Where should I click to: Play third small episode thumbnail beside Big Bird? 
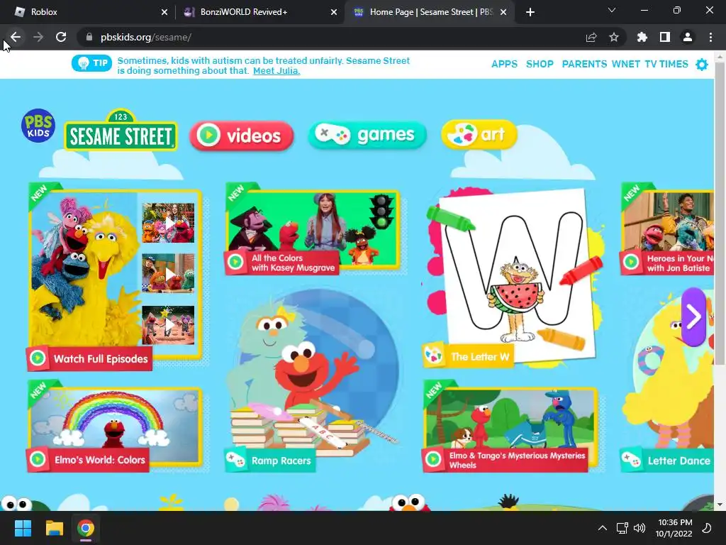tap(168, 325)
